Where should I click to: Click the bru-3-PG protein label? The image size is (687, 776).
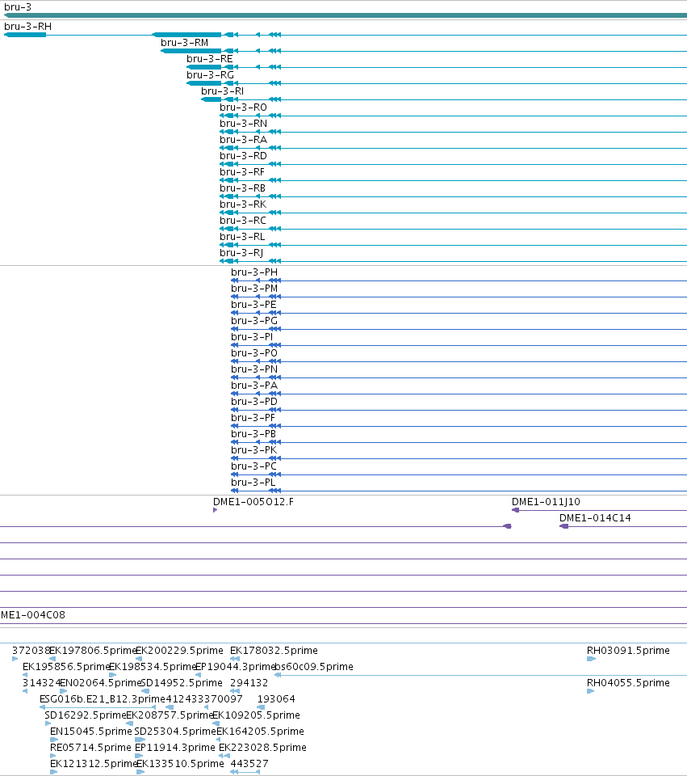(x=254, y=321)
